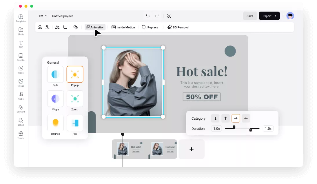This screenshot has width=317, height=184.
Task: Add a new scene with plus tile
Action: [x=191, y=149]
